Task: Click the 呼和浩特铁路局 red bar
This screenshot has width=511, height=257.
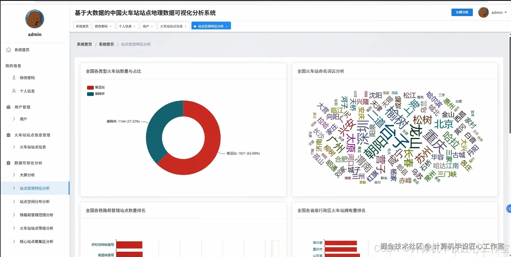Action: tap(129, 245)
